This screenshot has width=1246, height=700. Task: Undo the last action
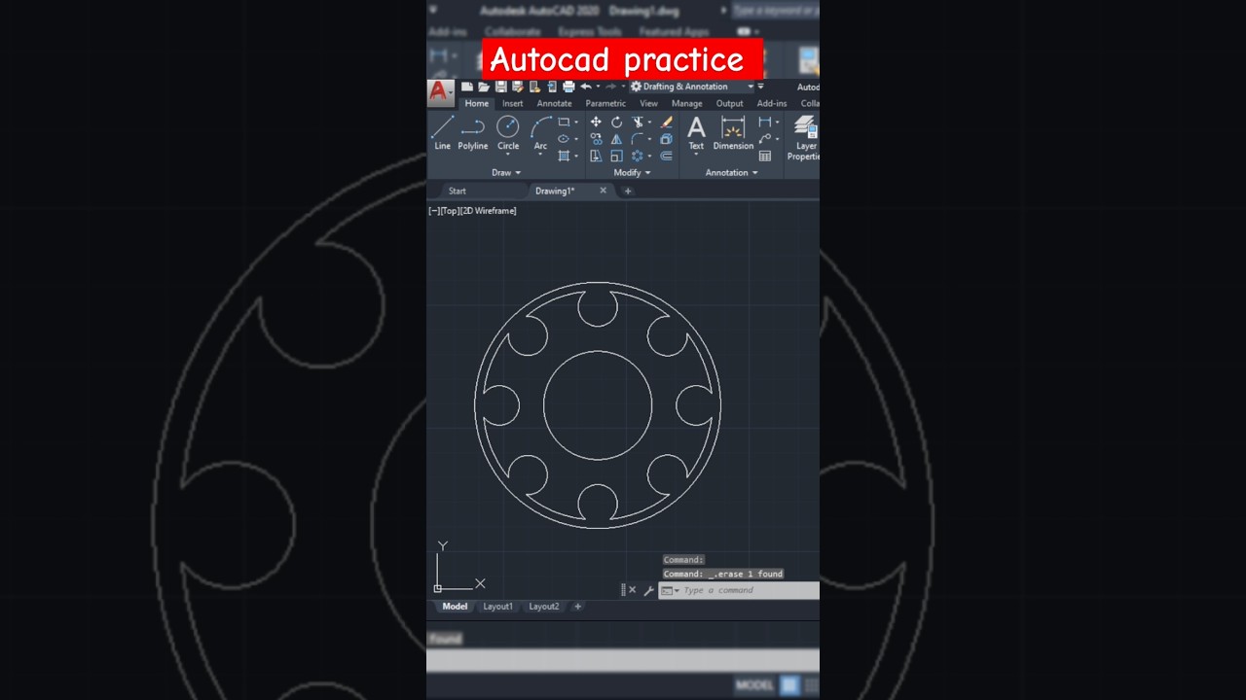[x=586, y=87]
